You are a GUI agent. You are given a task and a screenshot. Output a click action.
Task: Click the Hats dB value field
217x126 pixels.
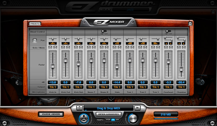[117, 82]
